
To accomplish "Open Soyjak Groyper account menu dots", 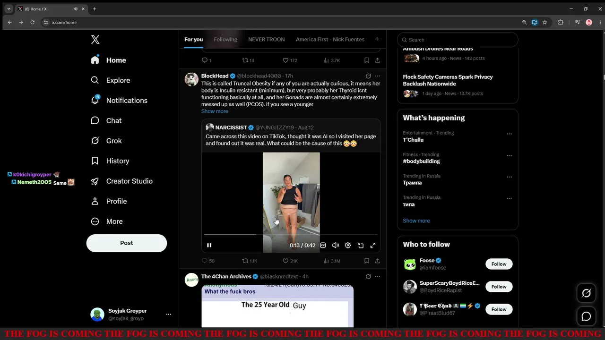I will (x=169, y=314).
